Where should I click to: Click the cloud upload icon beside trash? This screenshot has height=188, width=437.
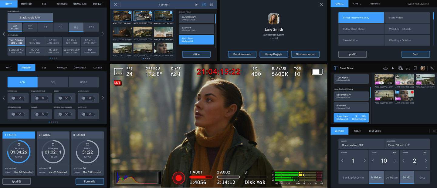click(x=204, y=5)
